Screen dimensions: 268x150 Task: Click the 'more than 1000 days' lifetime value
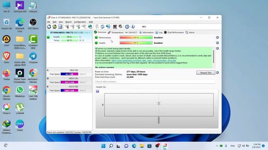pyautogui.click(x=137, y=74)
